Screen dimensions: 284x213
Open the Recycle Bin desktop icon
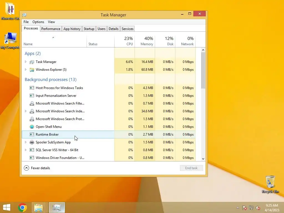pyautogui.click(x=270, y=184)
